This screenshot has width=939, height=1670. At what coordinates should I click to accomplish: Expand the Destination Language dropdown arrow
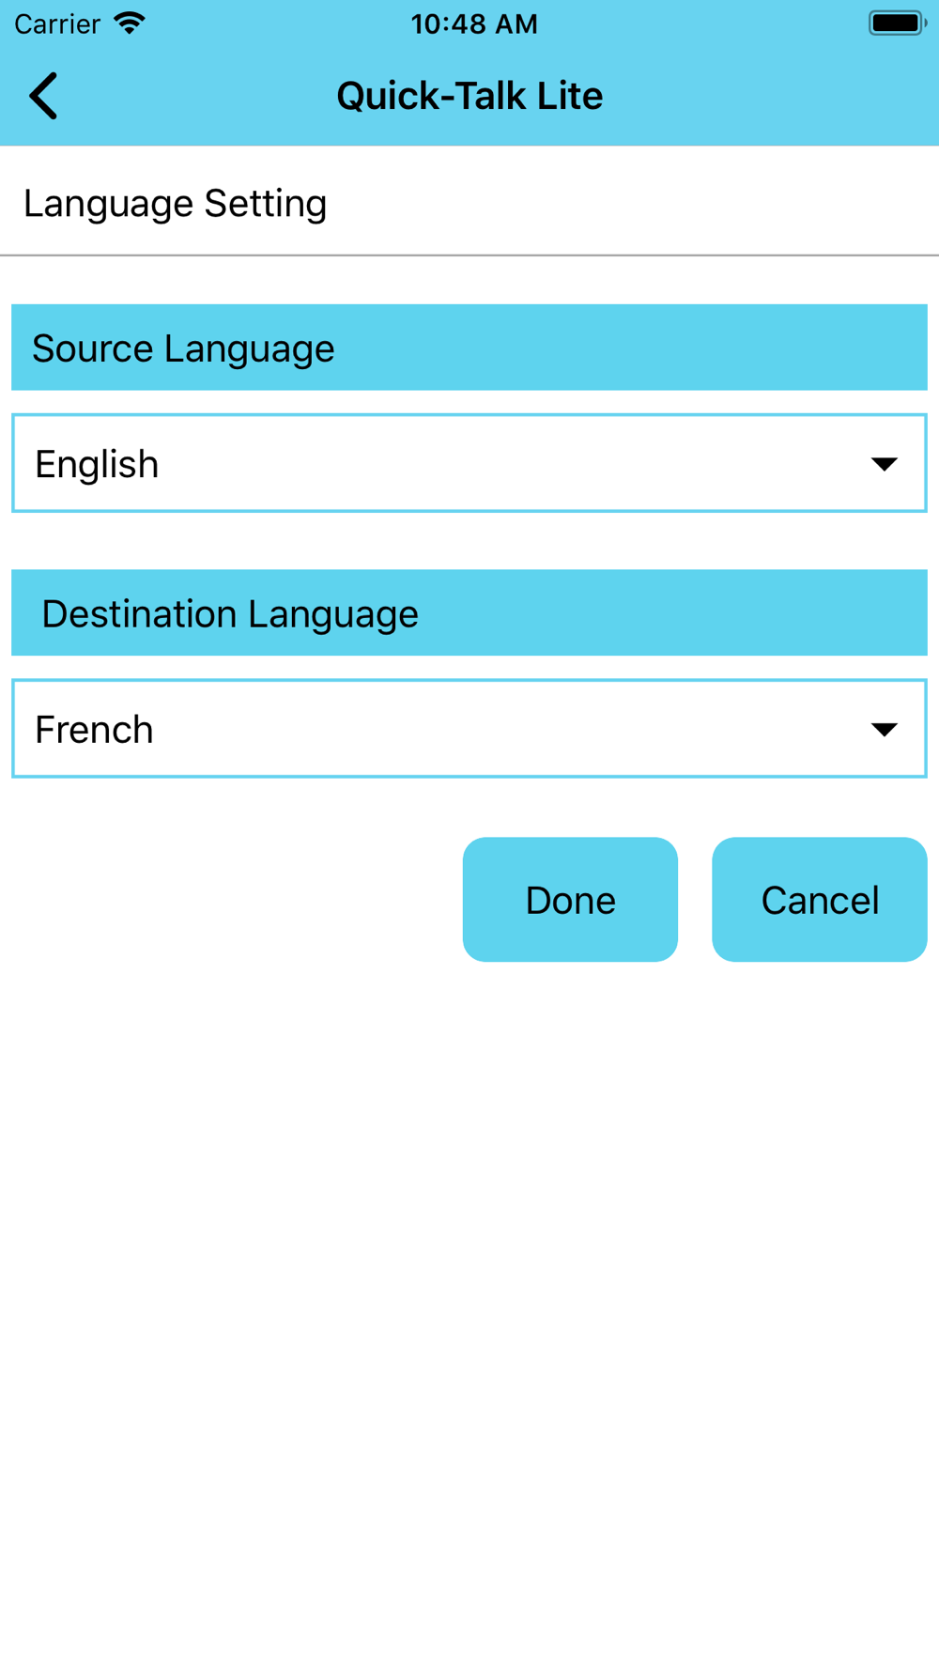click(x=884, y=730)
